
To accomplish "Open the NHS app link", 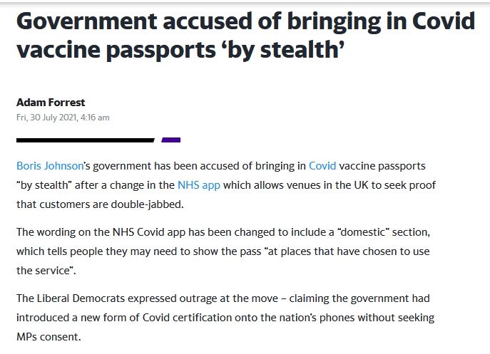I will (x=199, y=185).
